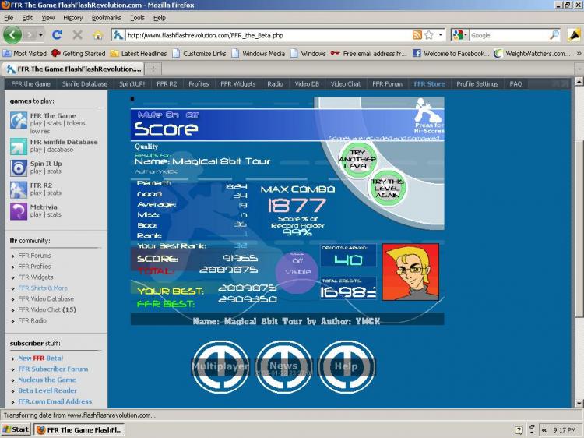Click the home icon in the toolbar
Viewport: 584px width, 438px height.
coord(97,35)
